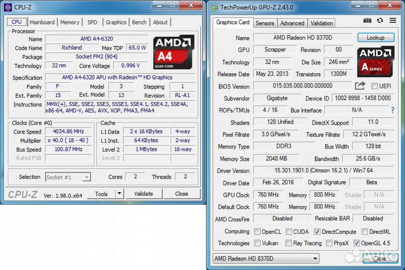Click the GPU name field AMD Radeon HD 8370D
This screenshot has width=405, height=270.
[x=303, y=38]
